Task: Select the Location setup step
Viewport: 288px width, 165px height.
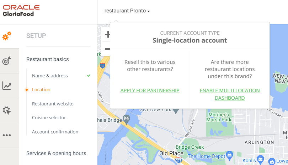Action: point(41,90)
